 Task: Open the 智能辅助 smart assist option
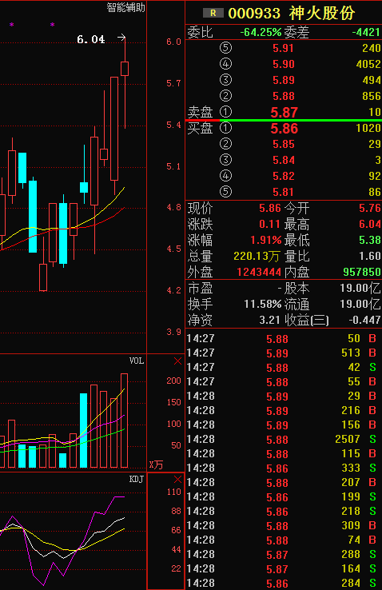(126, 7)
